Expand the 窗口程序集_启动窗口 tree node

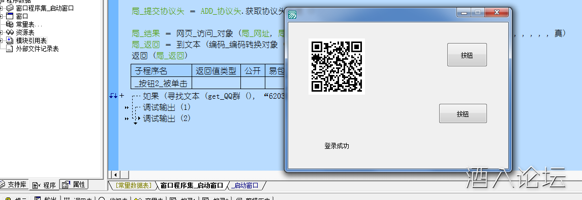pos(1,8)
